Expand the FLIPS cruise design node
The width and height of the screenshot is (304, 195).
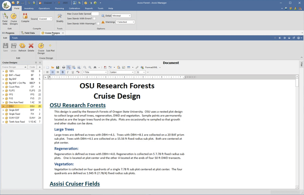click(3, 91)
